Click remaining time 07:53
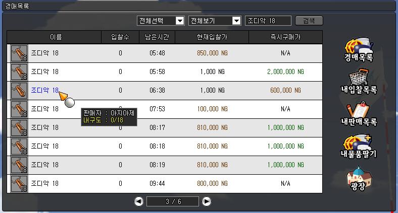The height and width of the screenshot is (213, 398). (157, 109)
